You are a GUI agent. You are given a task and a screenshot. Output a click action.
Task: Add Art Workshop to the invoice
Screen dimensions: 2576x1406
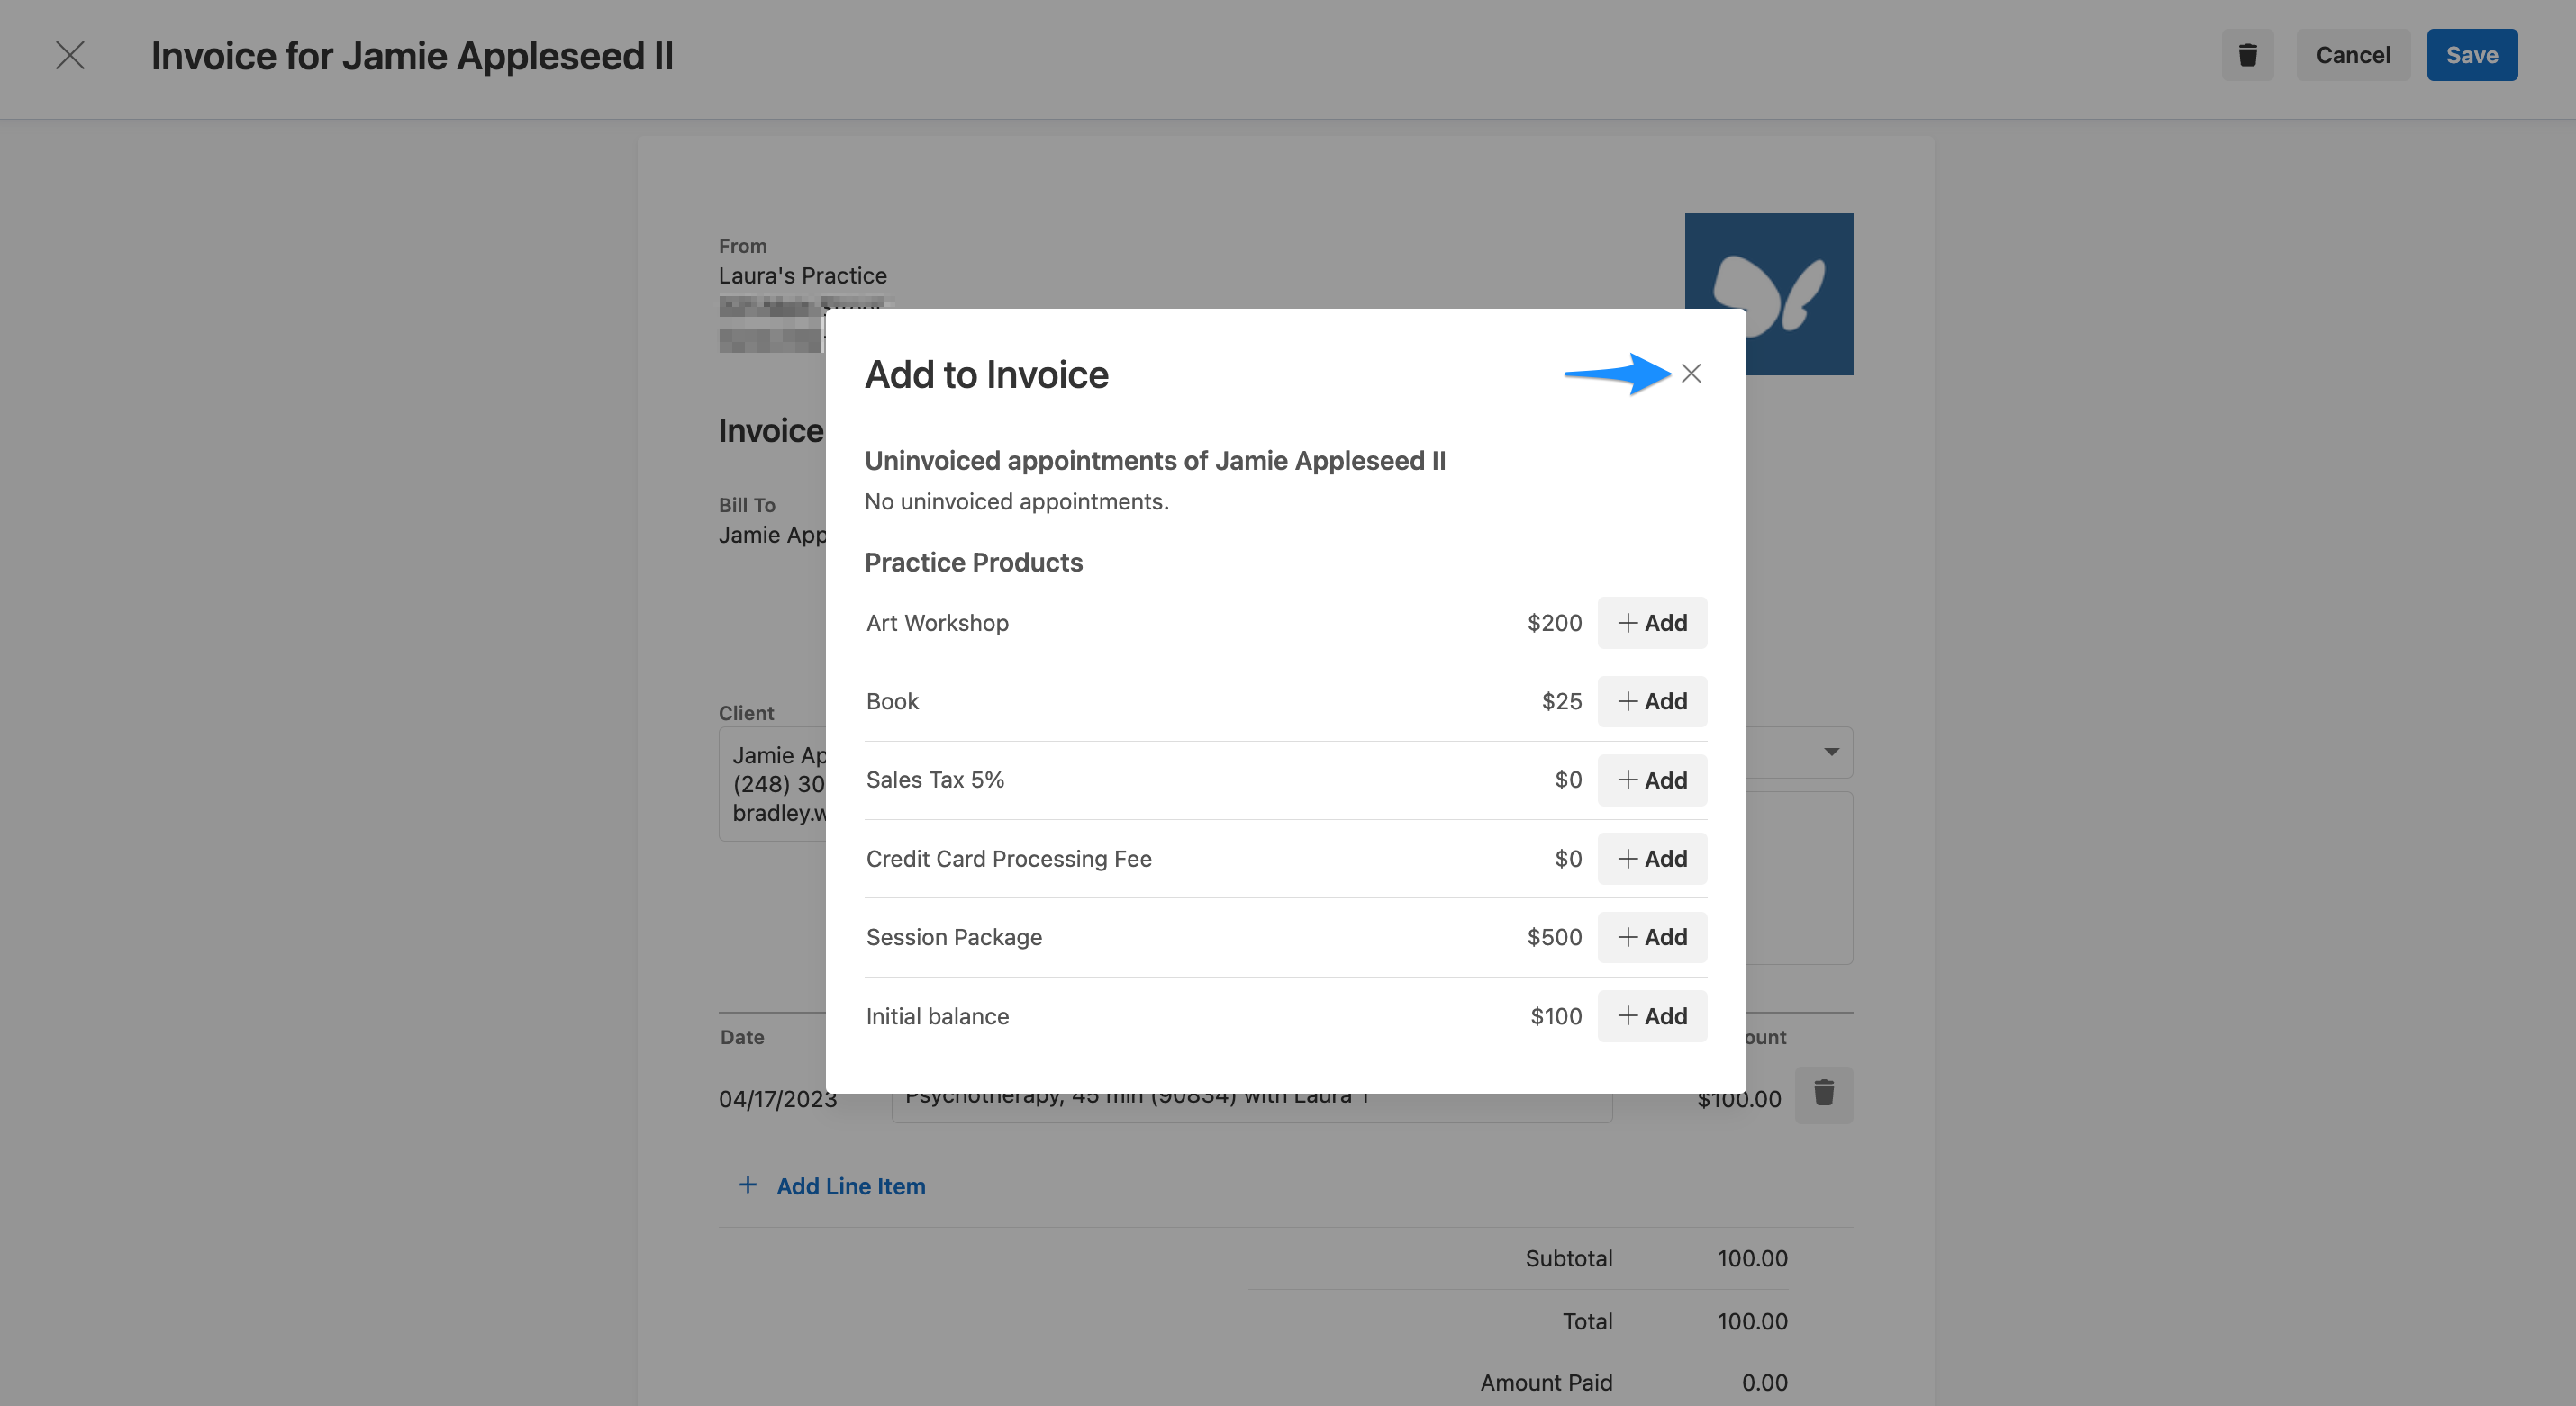click(1652, 623)
